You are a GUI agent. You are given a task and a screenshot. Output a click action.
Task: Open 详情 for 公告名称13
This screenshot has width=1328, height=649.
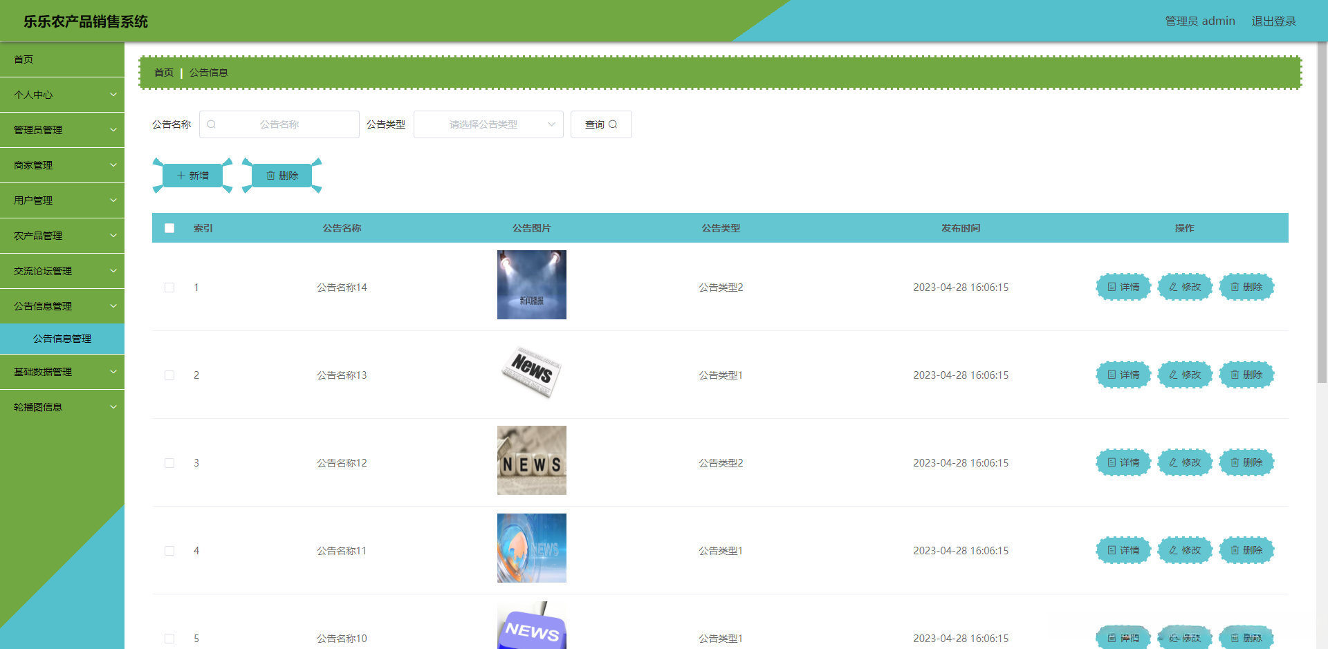tap(1123, 375)
